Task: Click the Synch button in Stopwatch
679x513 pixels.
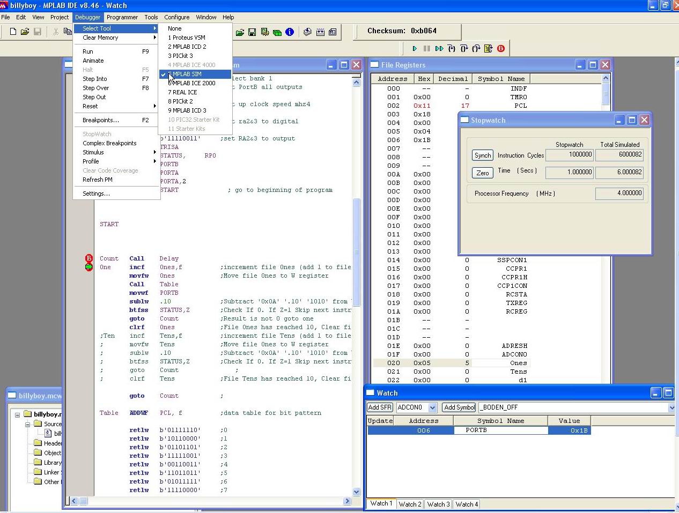Action: click(x=483, y=155)
